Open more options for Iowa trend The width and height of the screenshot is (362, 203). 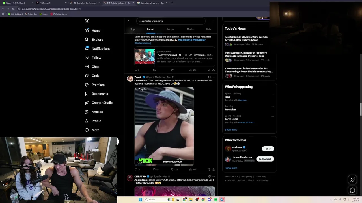tap(273, 94)
